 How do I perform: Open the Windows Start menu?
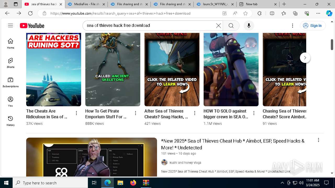(6, 183)
